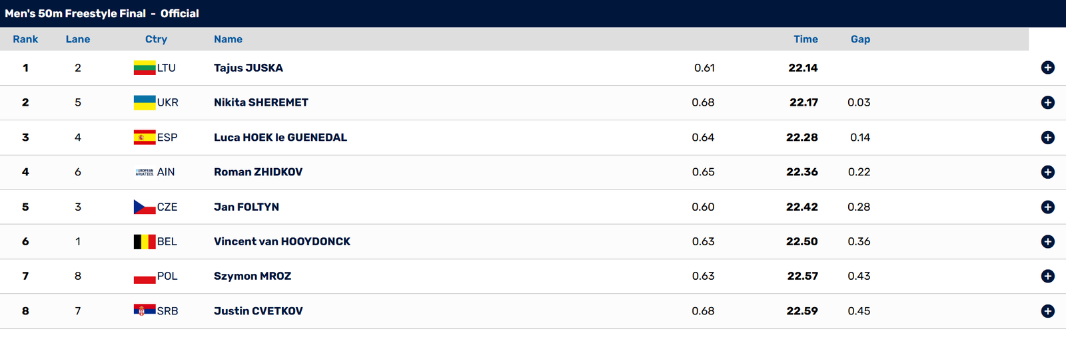Expand Justin CVETKOV's row plus icon
The width and height of the screenshot is (1066, 337).
click(x=1047, y=311)
